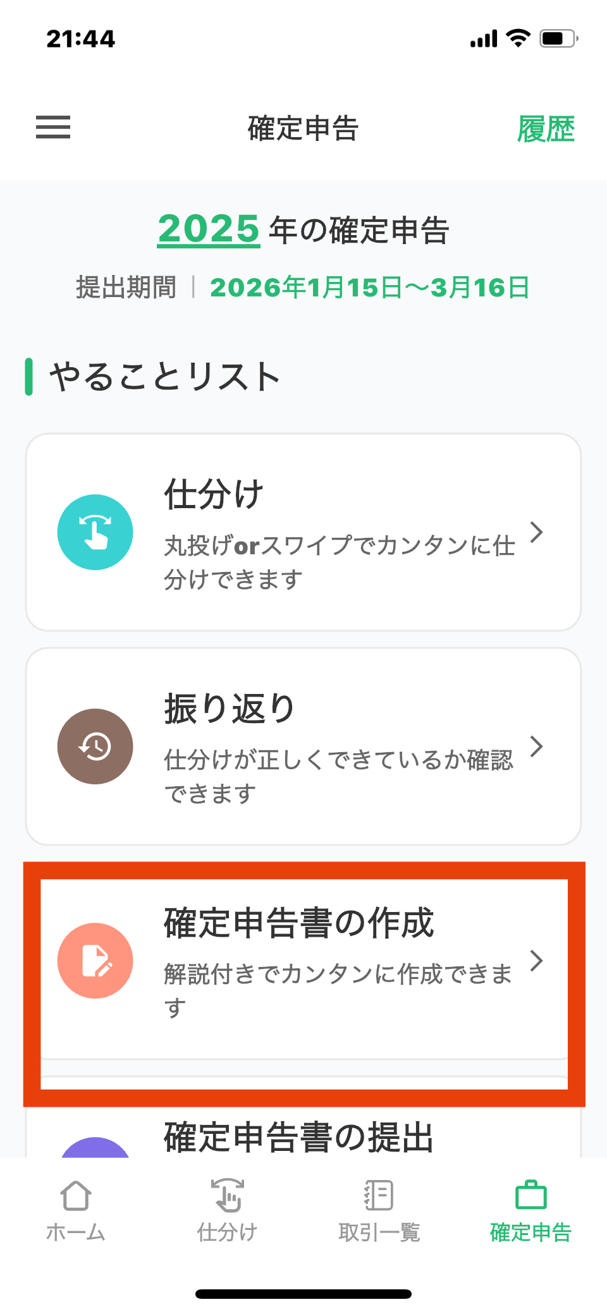Switch to the 取引一覧 tab label

click(379, 1232)
